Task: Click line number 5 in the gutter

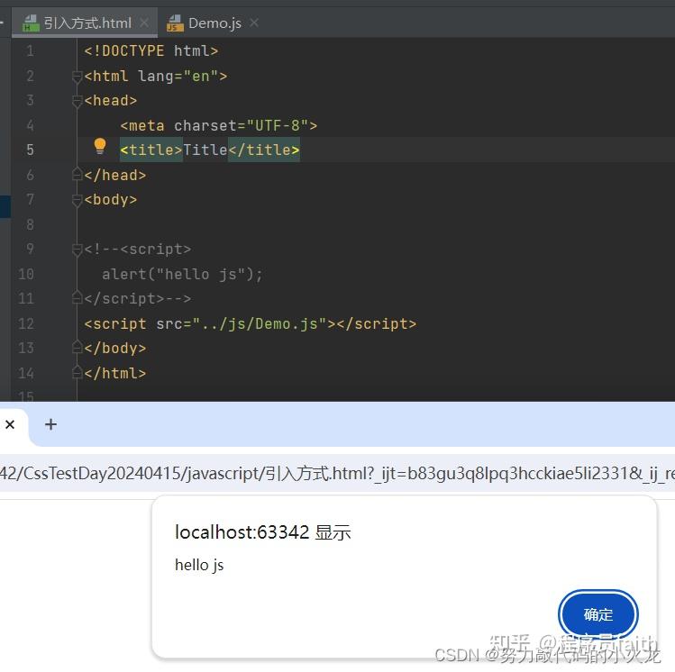Action: tap(30, 150)
